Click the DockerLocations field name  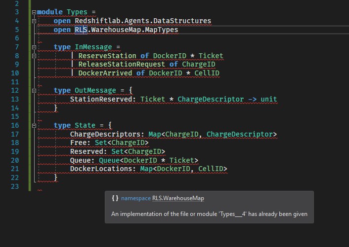tap(103, 169)
